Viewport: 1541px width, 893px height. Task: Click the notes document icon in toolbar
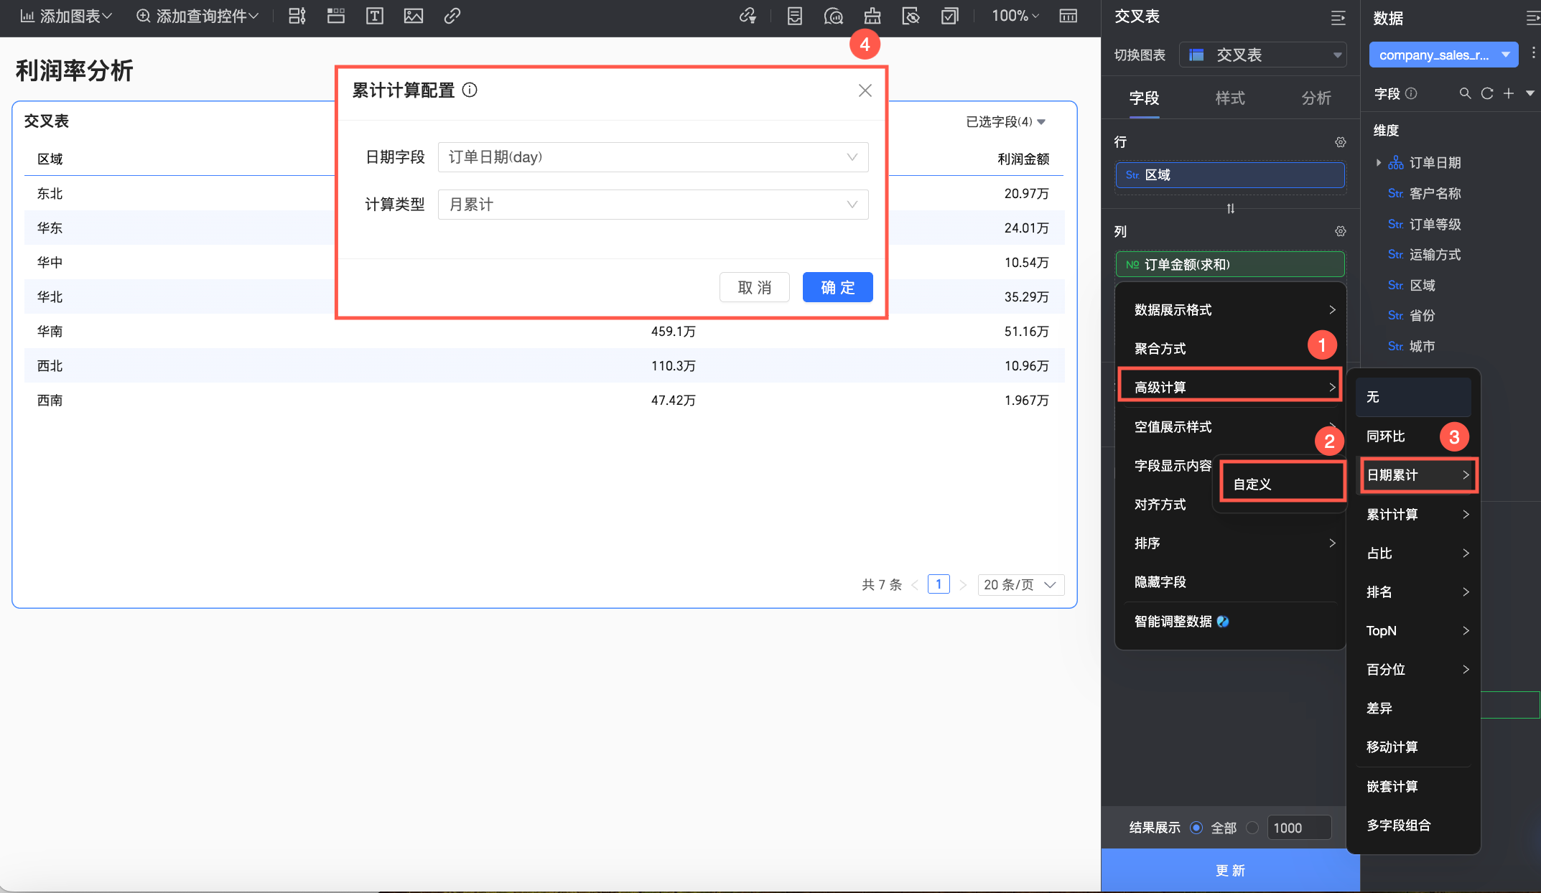click(x=795, y=16)
